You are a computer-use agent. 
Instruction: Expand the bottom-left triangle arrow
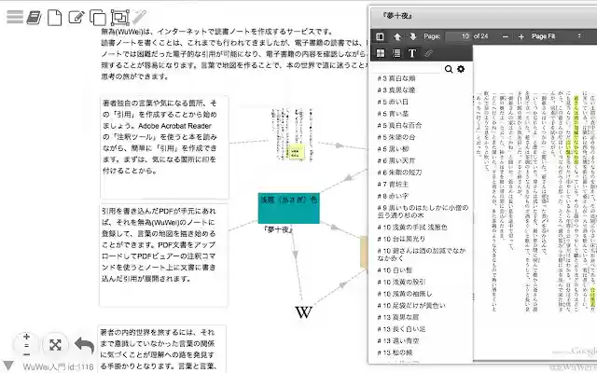pyautogui.click(x=8, y=366)
